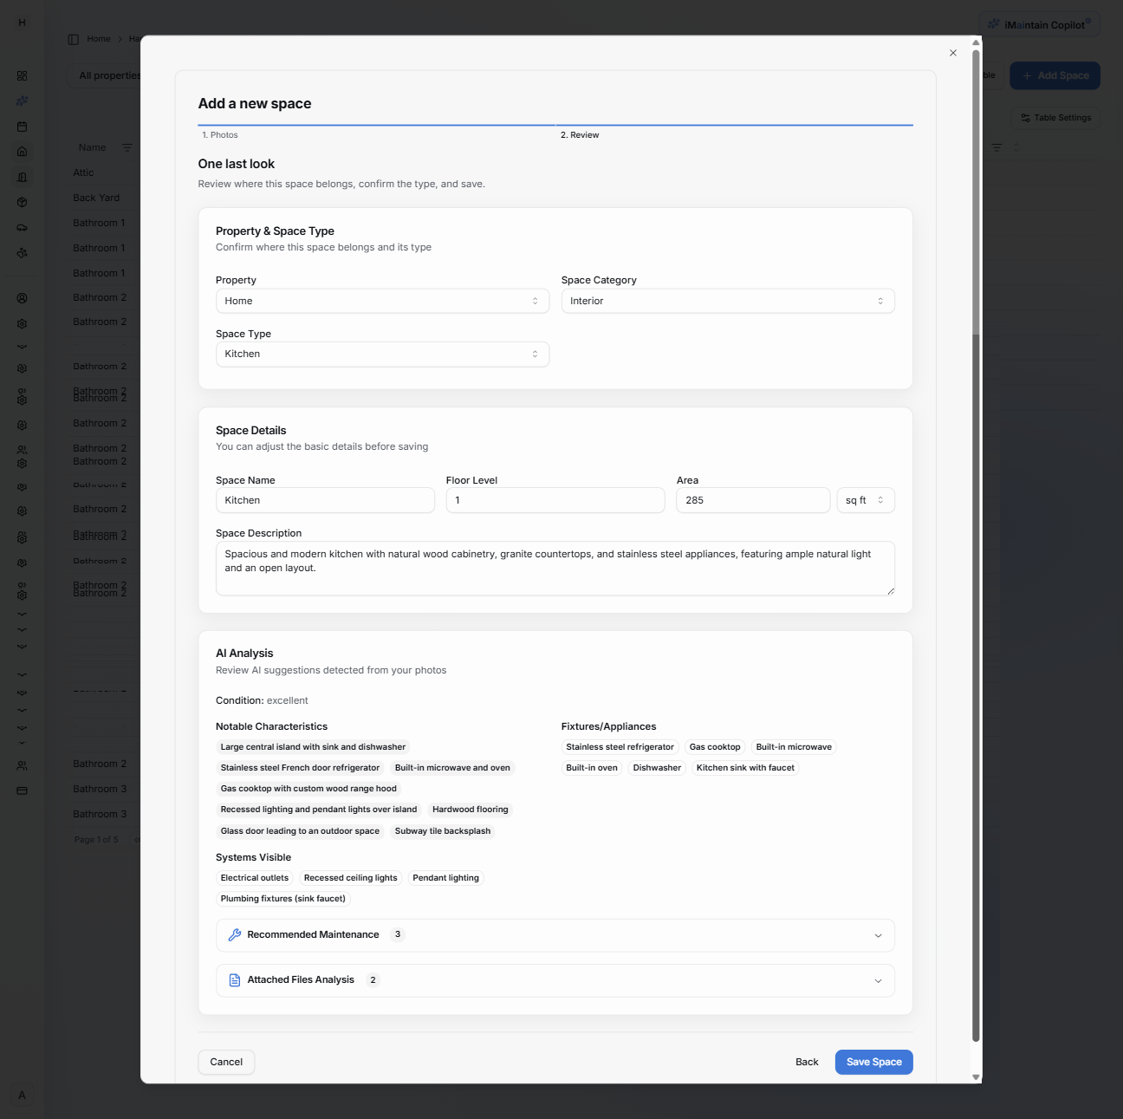Select the home icon in the sidebar
Viewport: 1123px width, 1119px height.
[22, 152]
